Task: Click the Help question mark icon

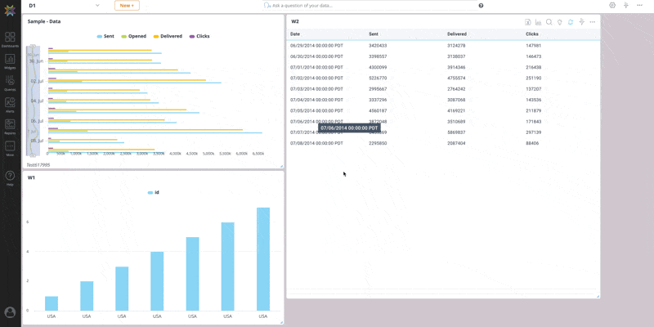Action: point(10,177)
